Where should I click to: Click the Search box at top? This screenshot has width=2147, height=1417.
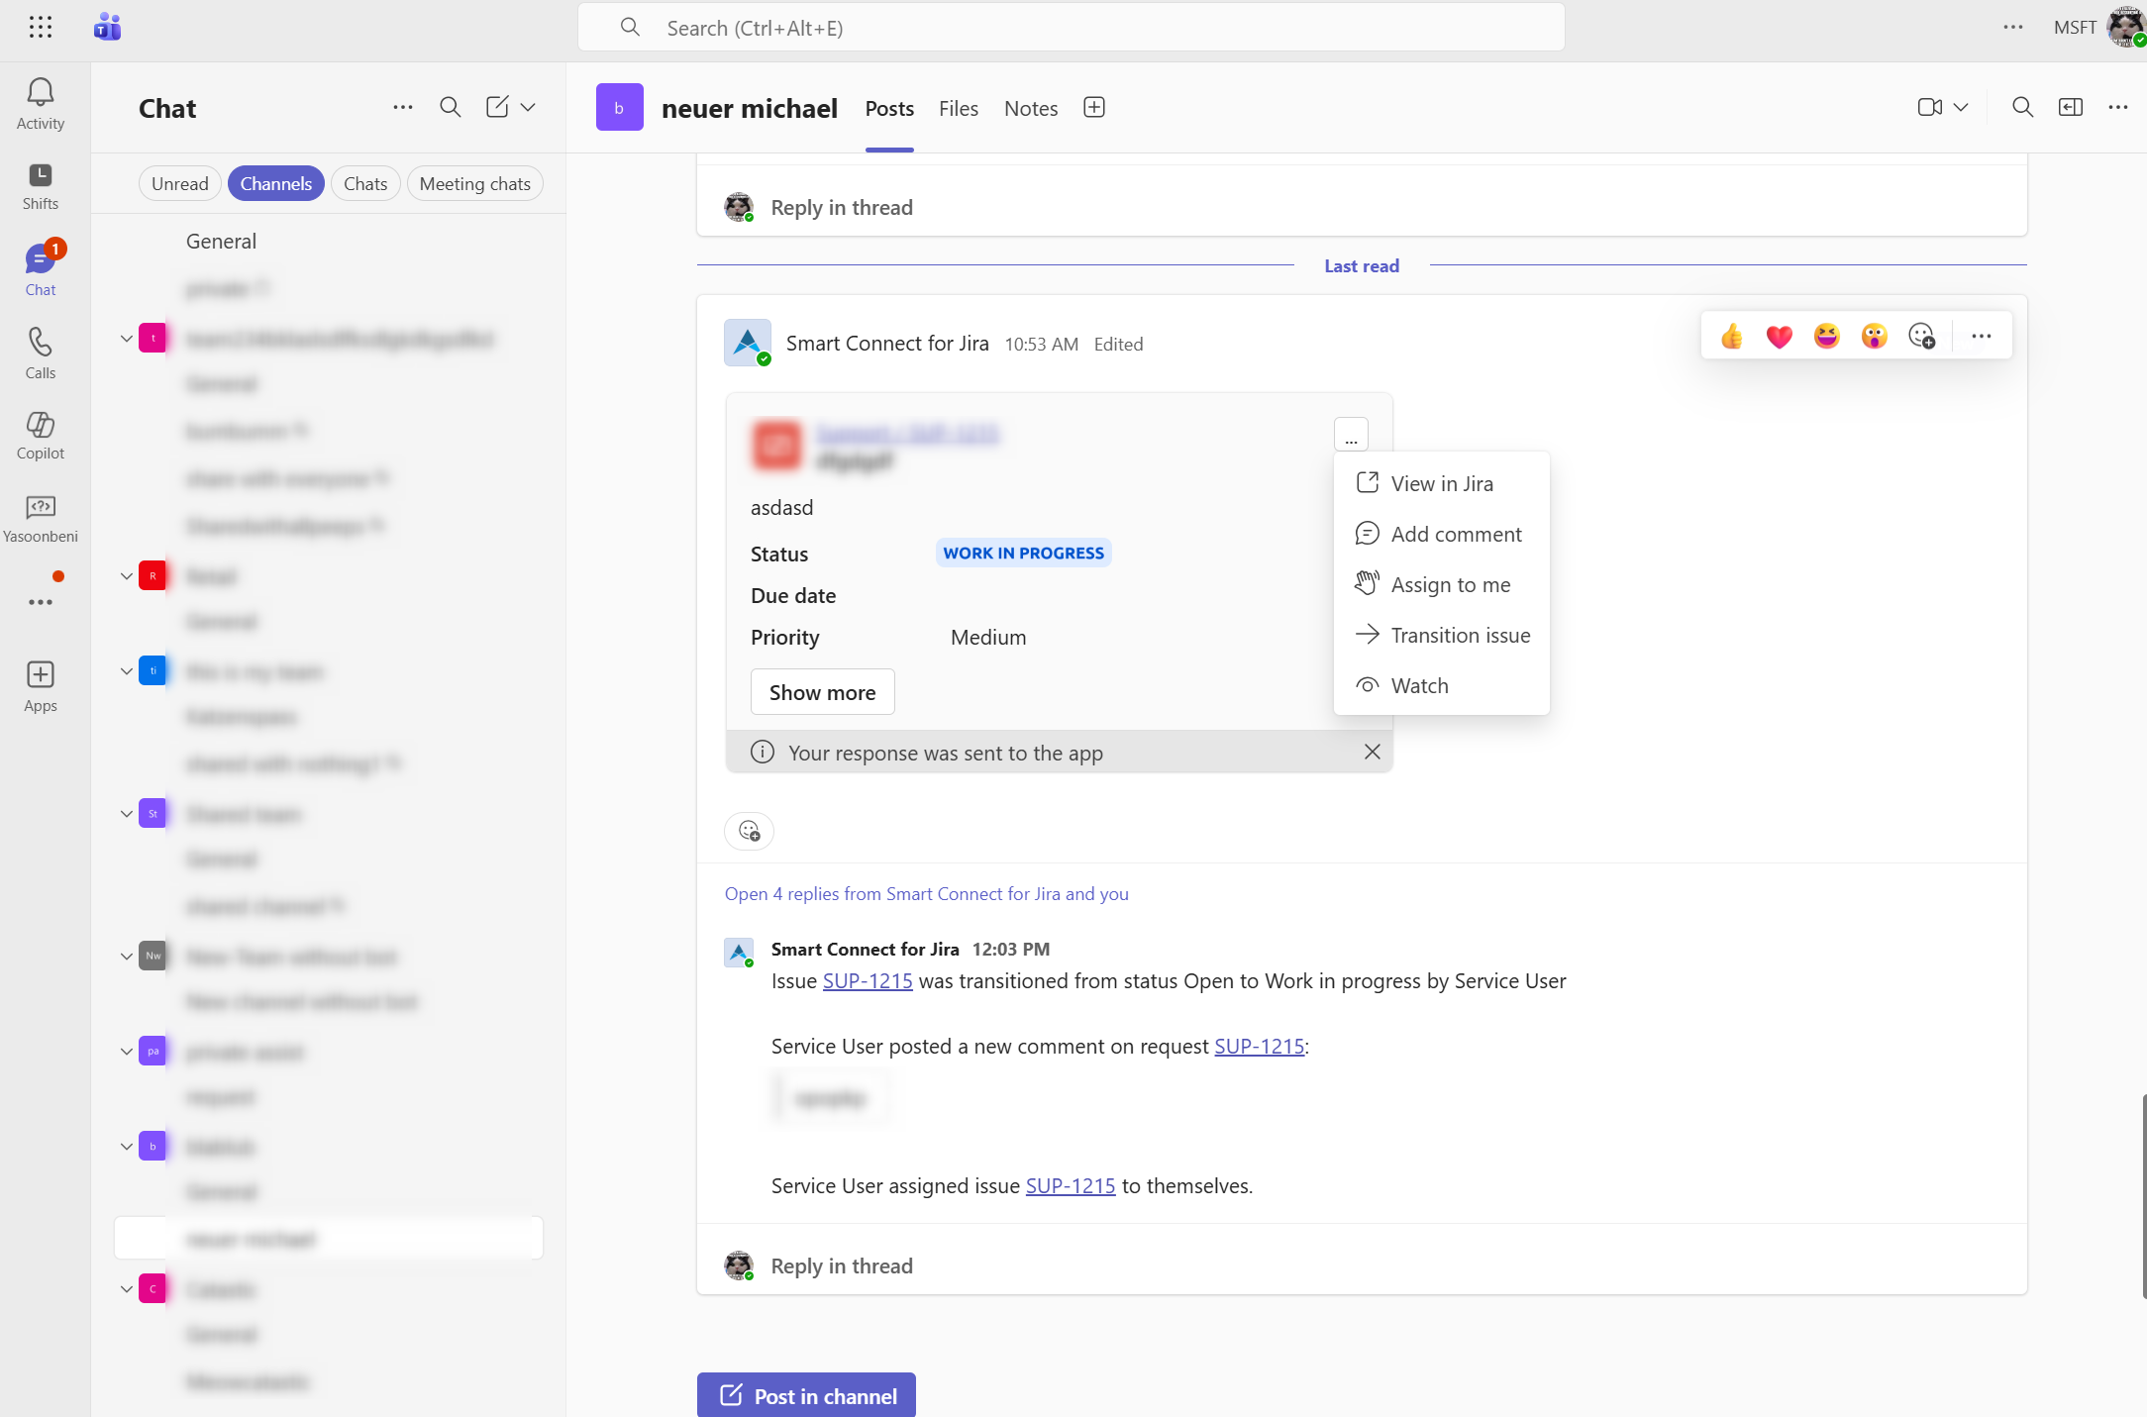(x=1071, y=28)
